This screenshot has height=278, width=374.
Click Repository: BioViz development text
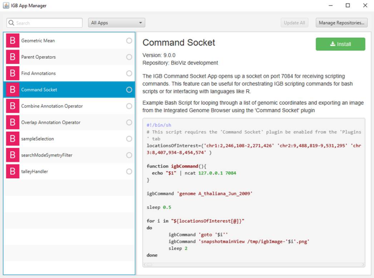click(180, 63)
